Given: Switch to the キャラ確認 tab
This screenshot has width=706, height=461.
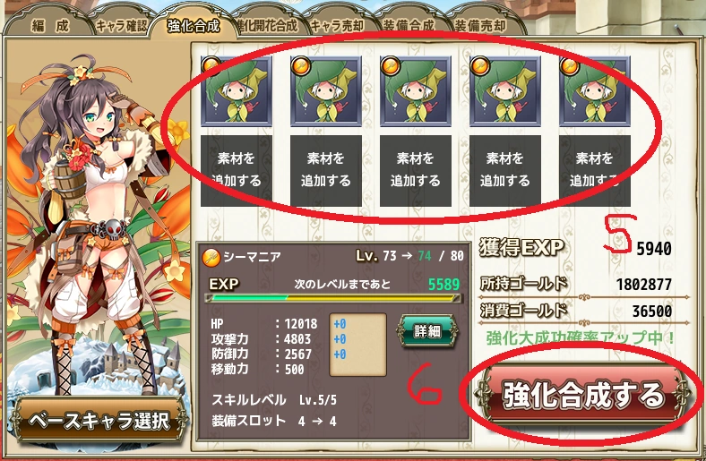Looking at the screenshot, I should 121,26.
